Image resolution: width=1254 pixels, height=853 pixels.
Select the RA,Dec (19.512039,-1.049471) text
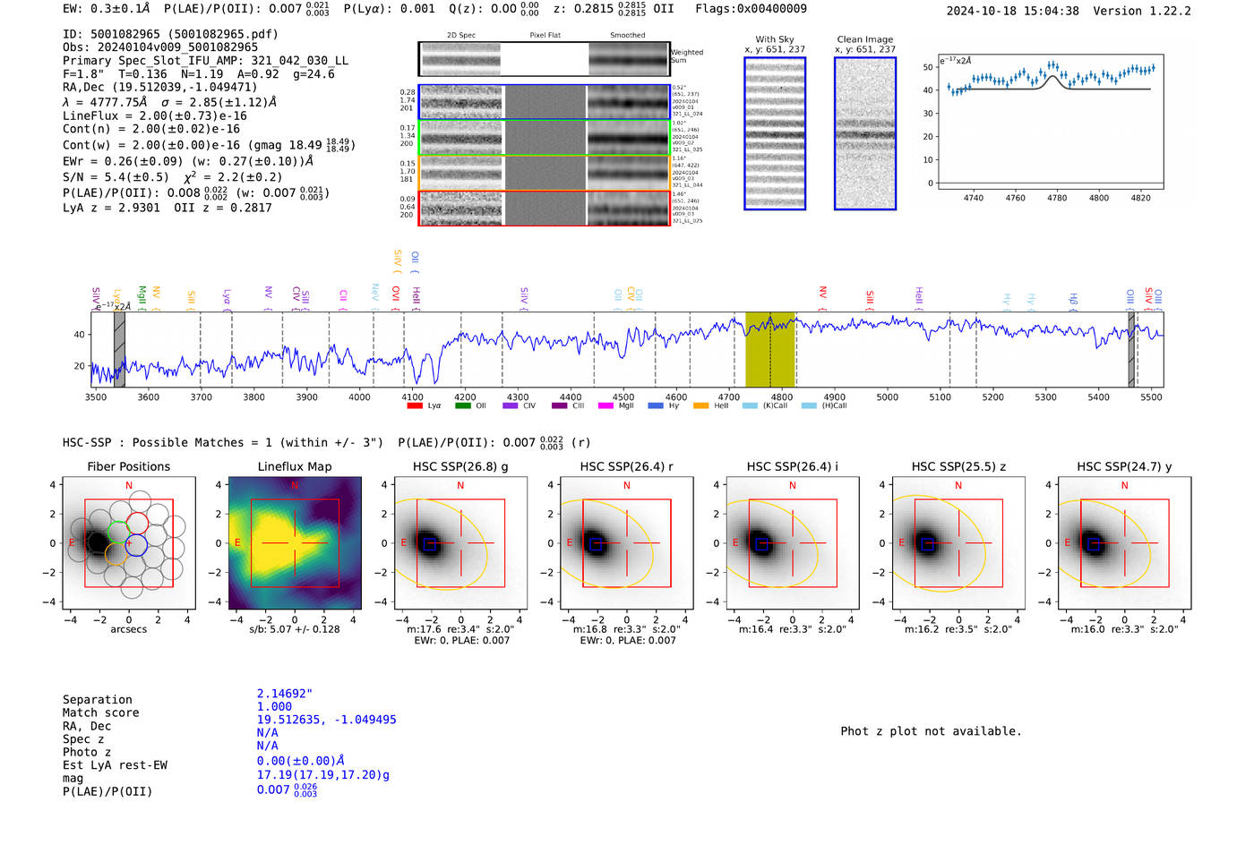pos(160,87)
